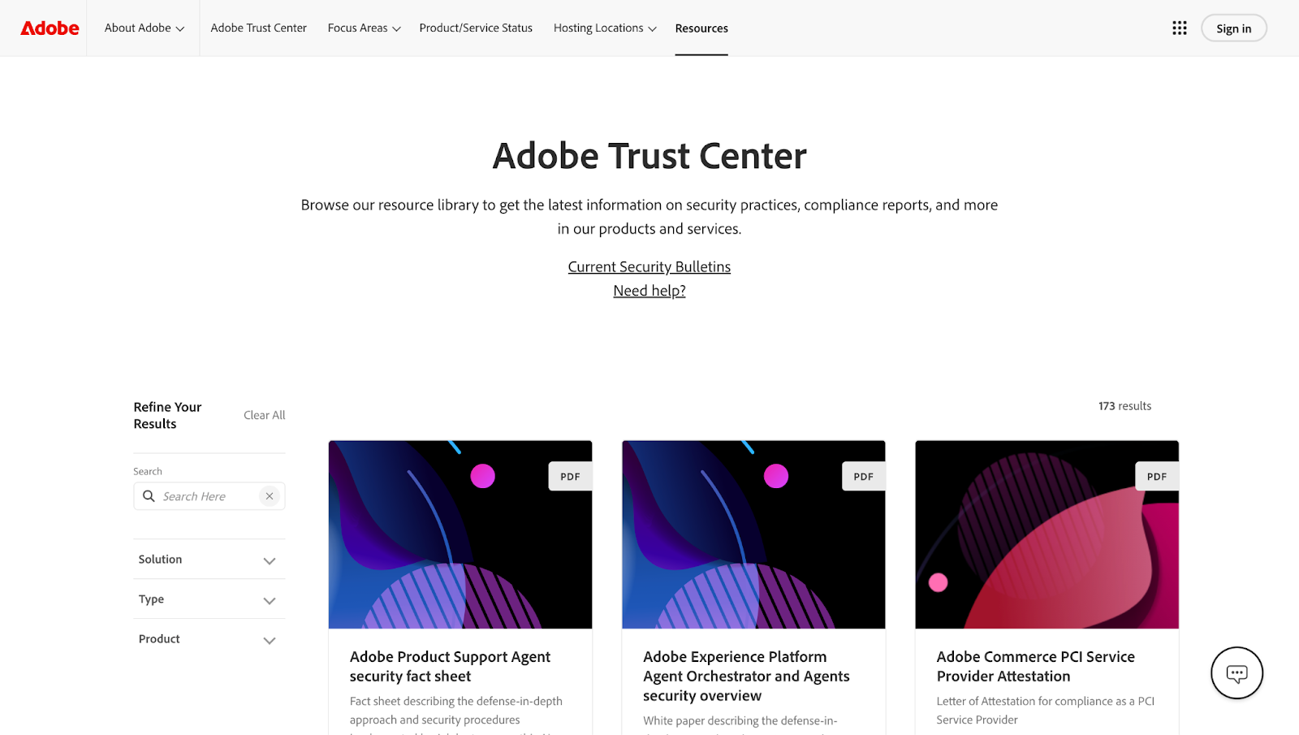Click the 173 results count text

point(1124,406)
